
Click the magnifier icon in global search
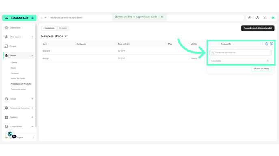42,18
